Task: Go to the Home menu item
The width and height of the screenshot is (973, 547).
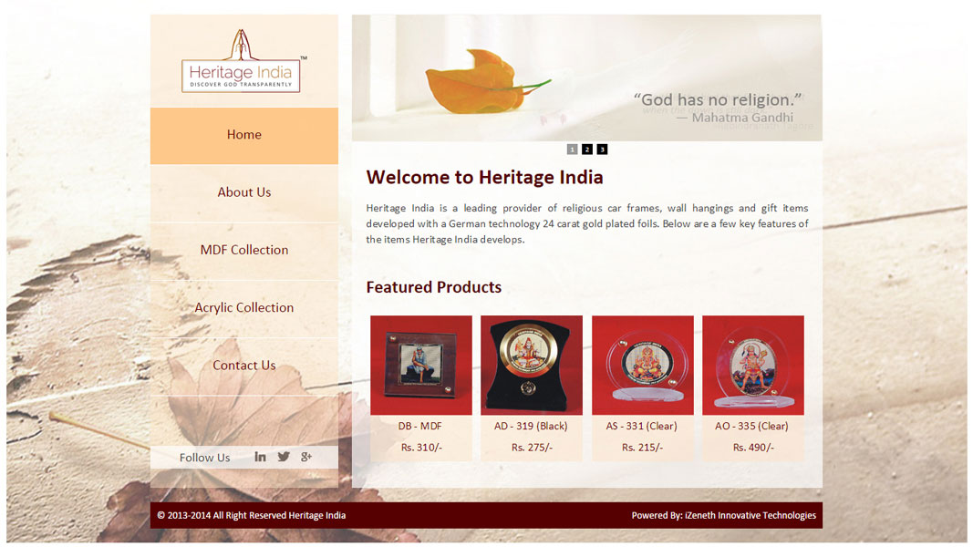Action: [x=243, y=135]
